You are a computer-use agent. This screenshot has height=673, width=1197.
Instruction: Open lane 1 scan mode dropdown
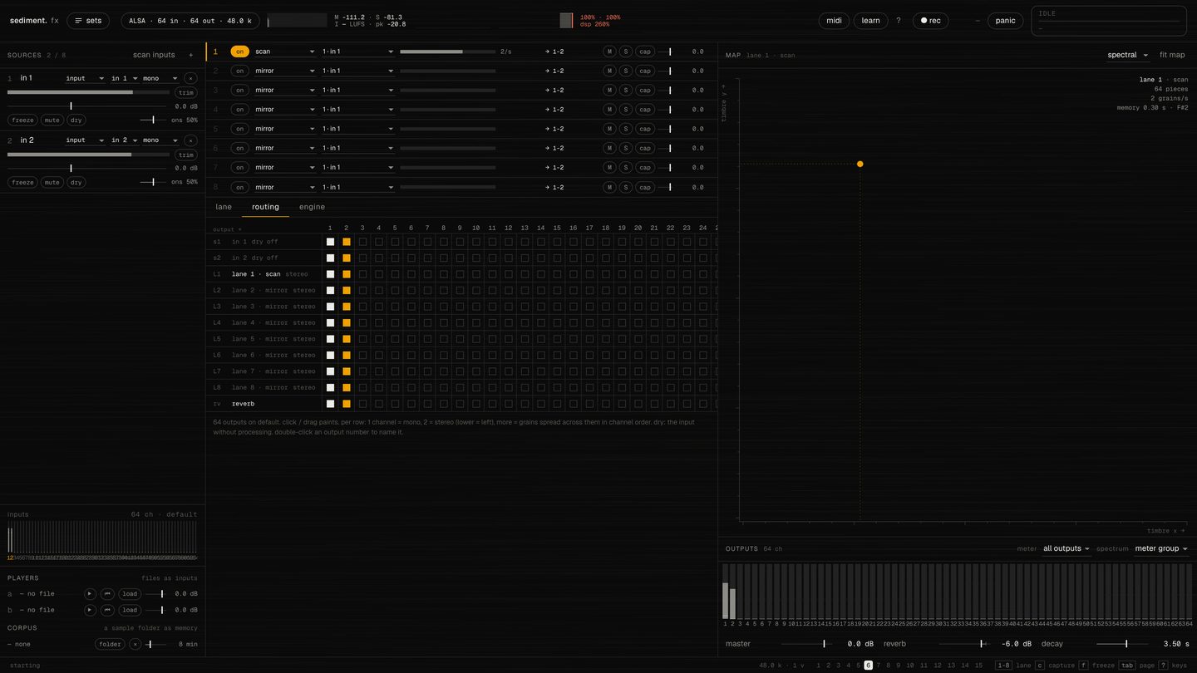pos(285,52)
